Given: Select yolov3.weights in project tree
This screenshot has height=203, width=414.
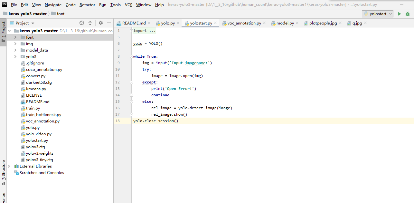Looking at the screenshot, I should (37, 153).
